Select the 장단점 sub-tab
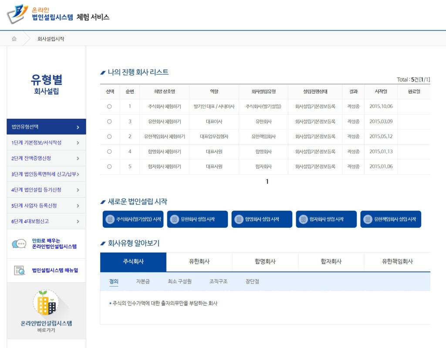Viewport: 446px width, 348px height. click(x=252, y=281)
